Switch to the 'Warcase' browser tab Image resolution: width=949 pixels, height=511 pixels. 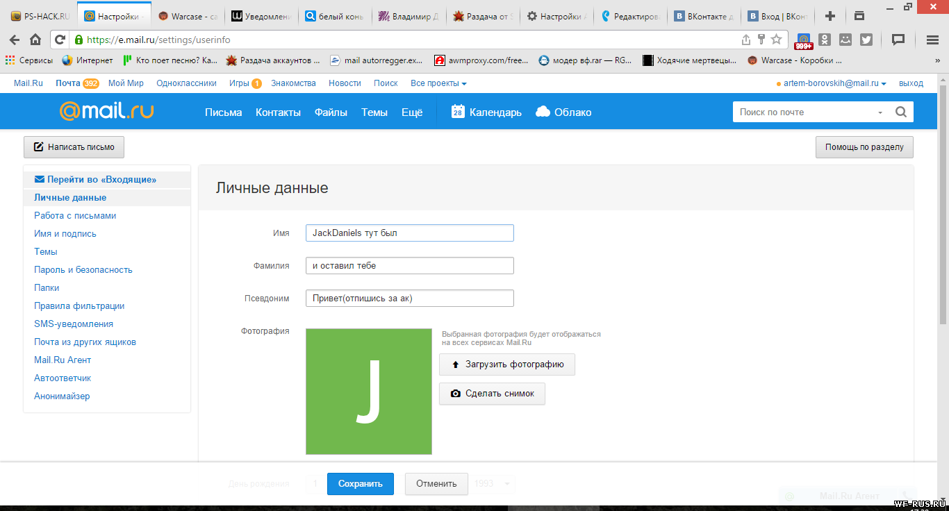(x=188, y=16)
